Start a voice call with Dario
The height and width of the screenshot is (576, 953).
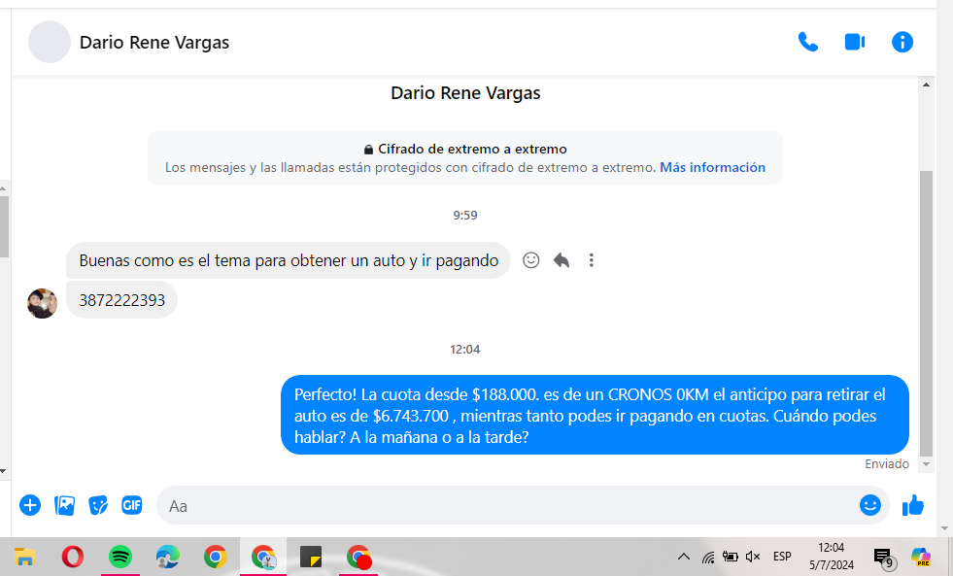[807, 42]
